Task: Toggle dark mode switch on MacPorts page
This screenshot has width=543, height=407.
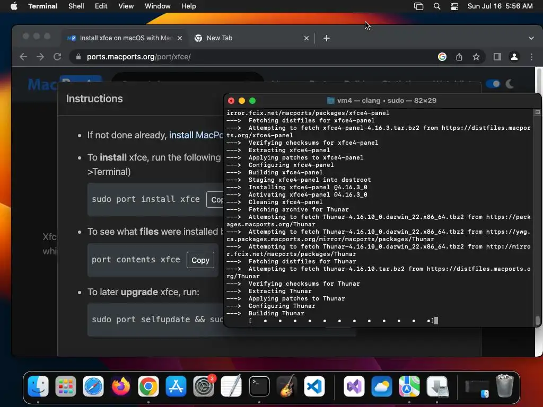Action: [493, 84]
